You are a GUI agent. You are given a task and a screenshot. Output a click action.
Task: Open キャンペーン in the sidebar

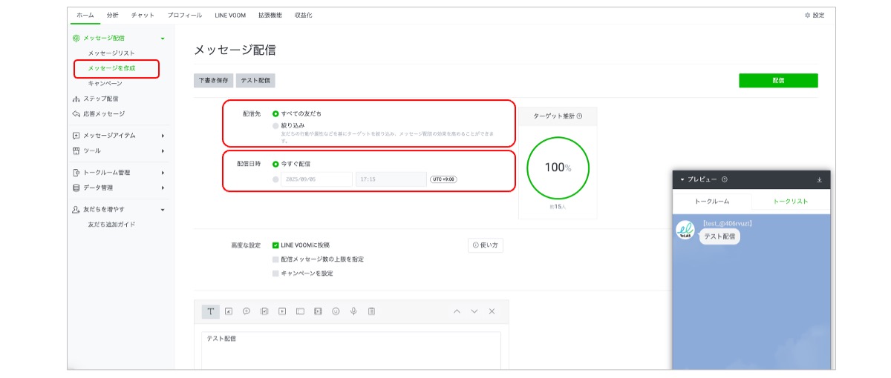[x=105, y=84]
